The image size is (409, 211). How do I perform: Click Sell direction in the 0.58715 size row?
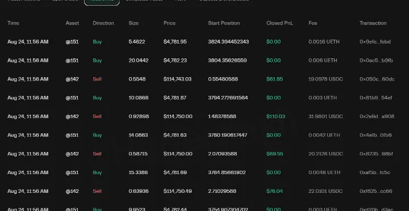pos(97,154)
